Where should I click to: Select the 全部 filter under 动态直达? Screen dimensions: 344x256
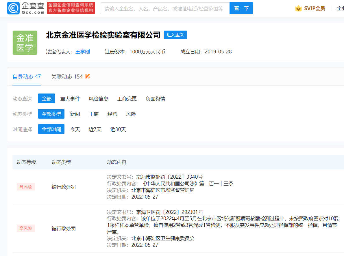47,98
